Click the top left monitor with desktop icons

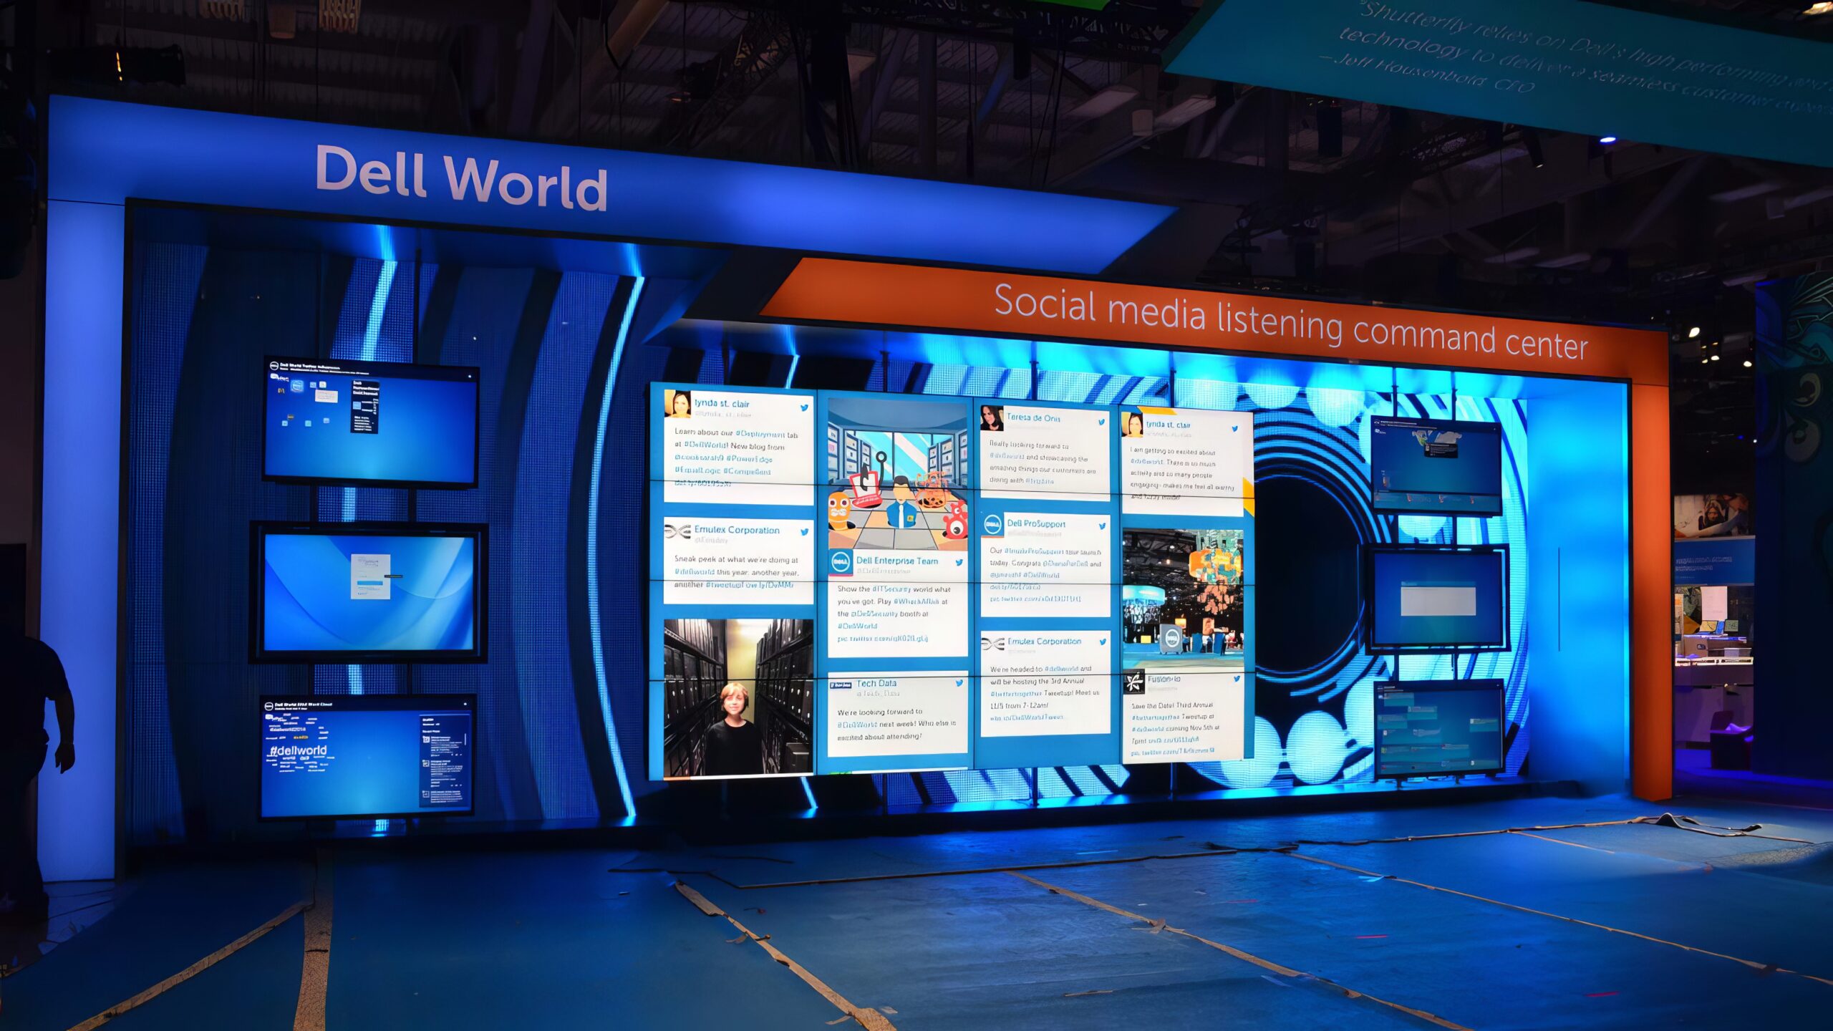[371, 422]
